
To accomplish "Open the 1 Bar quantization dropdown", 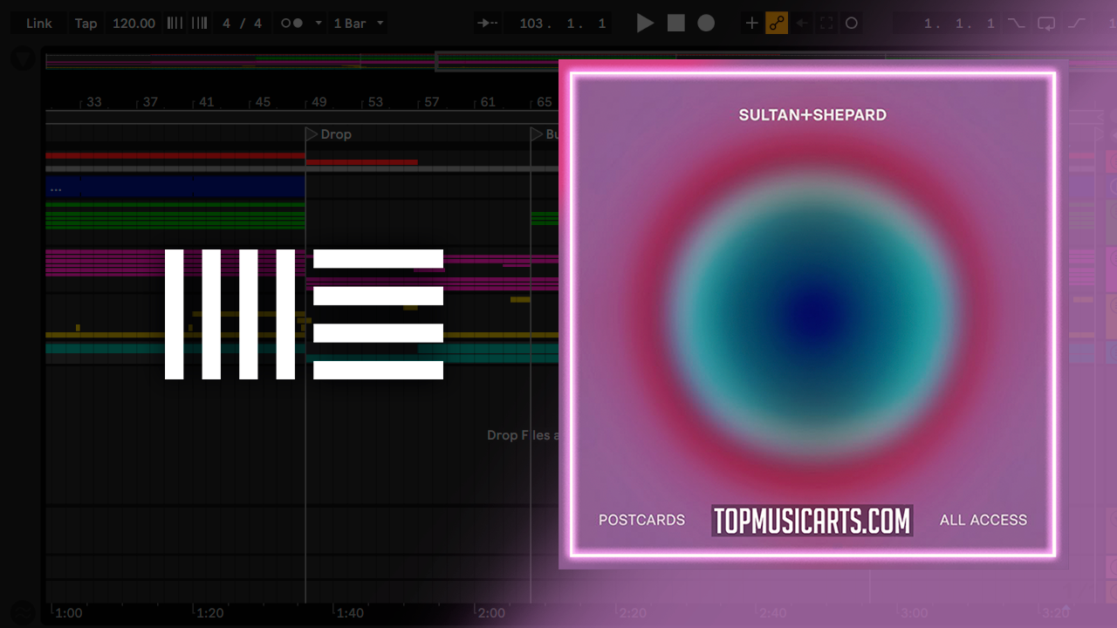I will 358,24.
